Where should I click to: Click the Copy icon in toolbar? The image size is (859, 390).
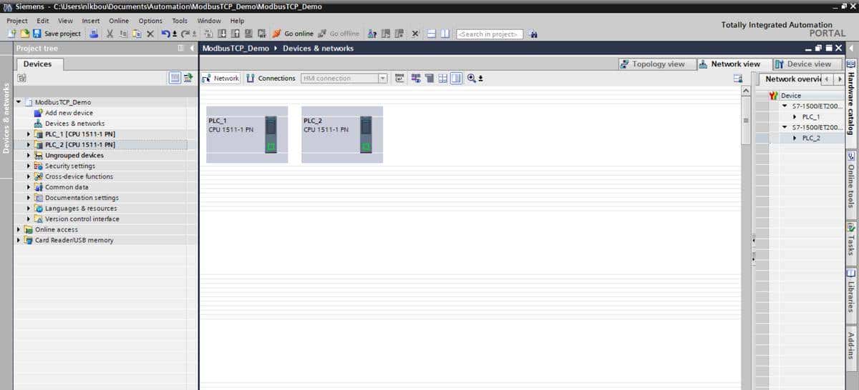point(123,34)
